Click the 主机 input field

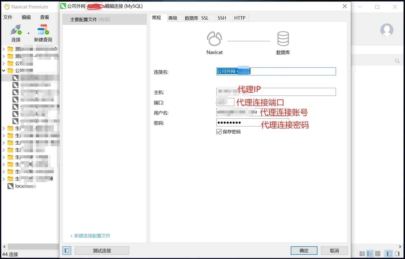(276, 92)
